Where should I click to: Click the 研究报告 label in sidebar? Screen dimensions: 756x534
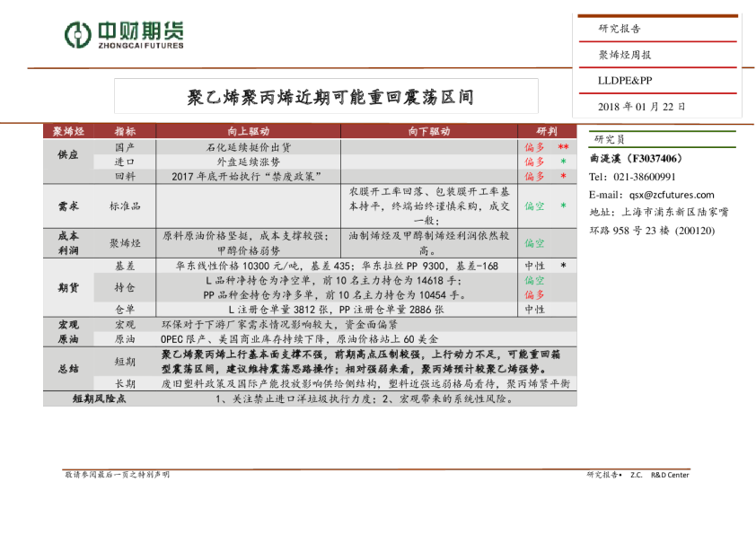[620, 29]
